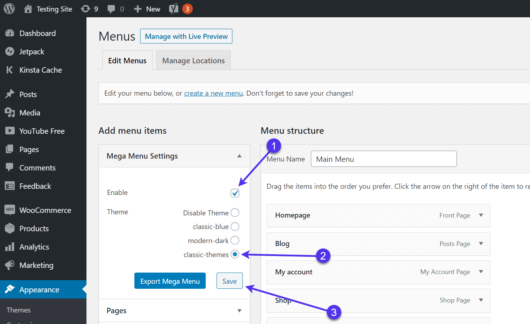This screenshot has width=530, height=324.
Task: Open Appearance in the sidebar menu
Action: (39, 289)
